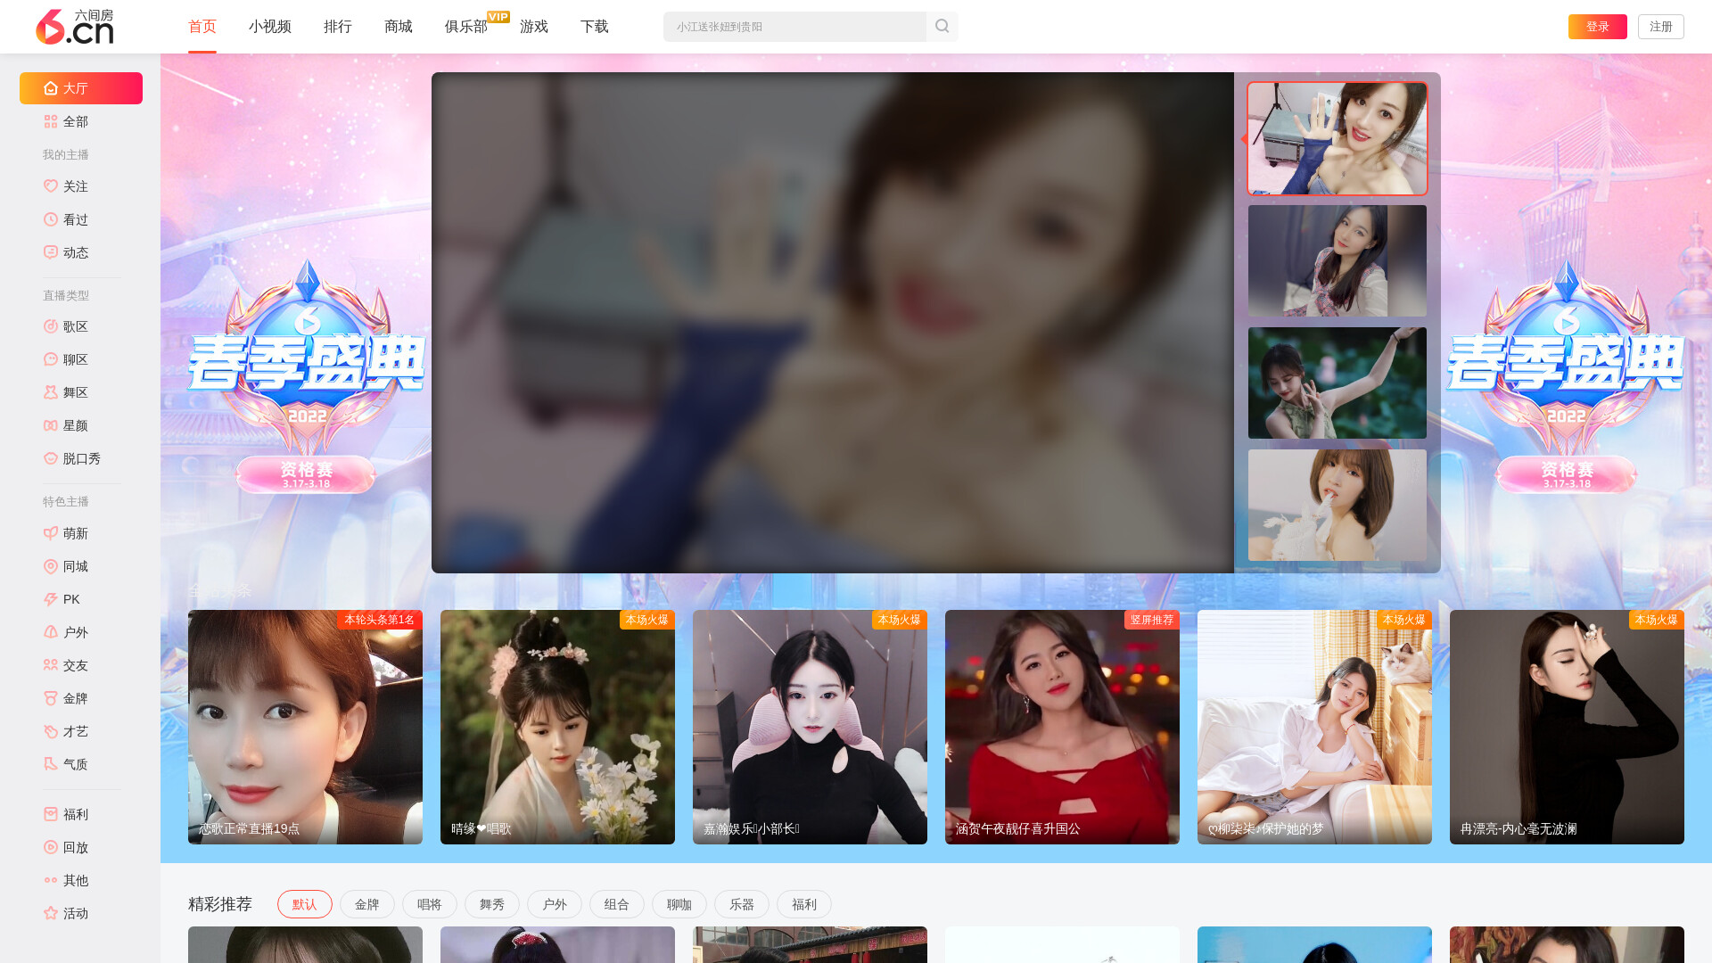
Task: Select the 默认 filter chip
Action: pyautogui.click(x=305, y=904)
